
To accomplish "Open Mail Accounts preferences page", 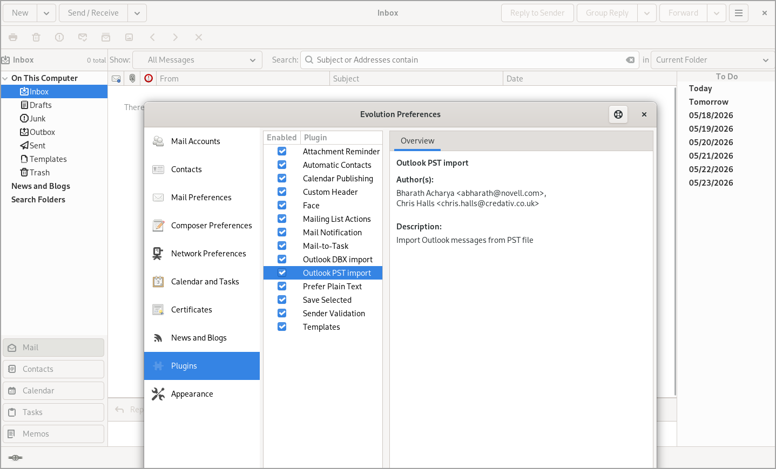I will (202, 141).
